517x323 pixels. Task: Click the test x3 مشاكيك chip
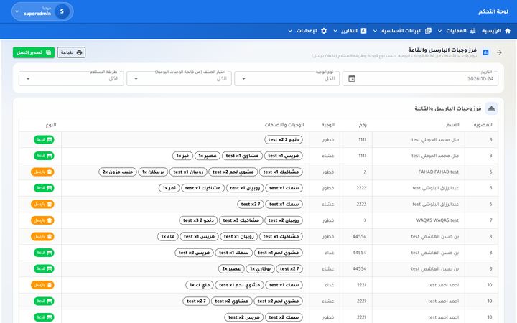click(241, 220)
